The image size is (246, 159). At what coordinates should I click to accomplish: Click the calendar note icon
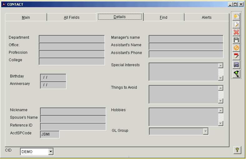tap(236, 56)
